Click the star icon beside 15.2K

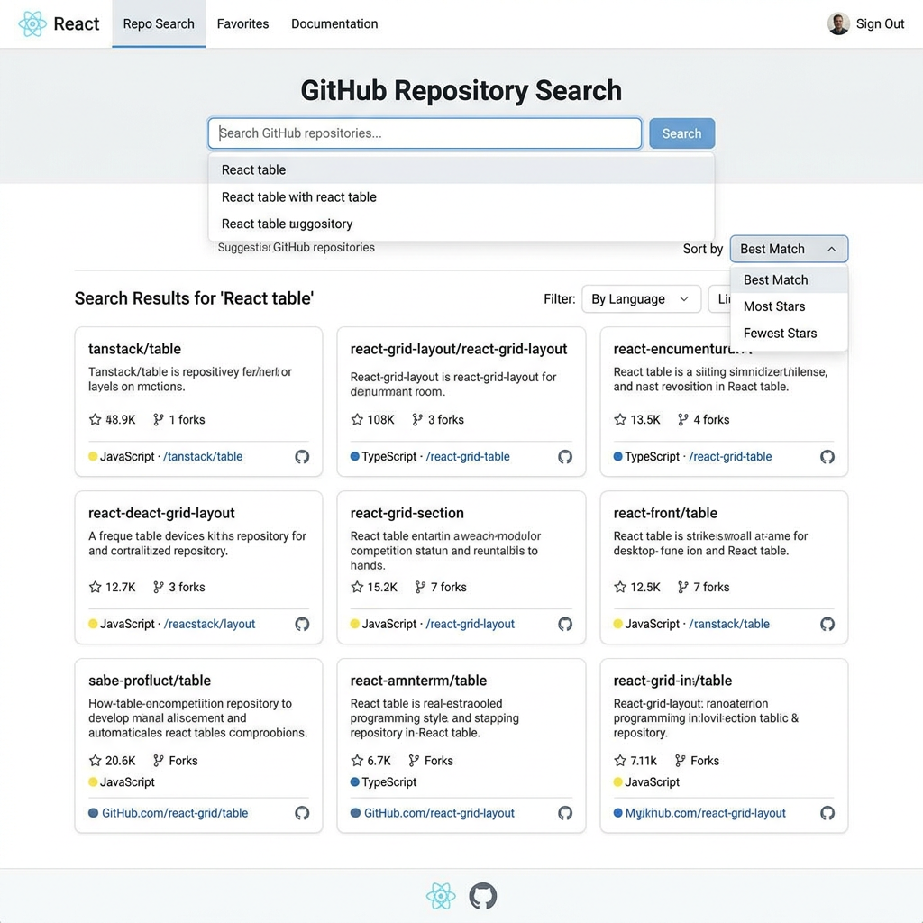[x=357, y=587]
